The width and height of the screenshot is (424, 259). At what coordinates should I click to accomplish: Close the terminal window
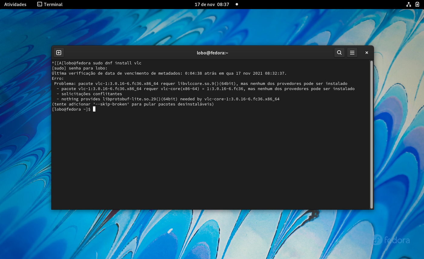pos(366,53)
